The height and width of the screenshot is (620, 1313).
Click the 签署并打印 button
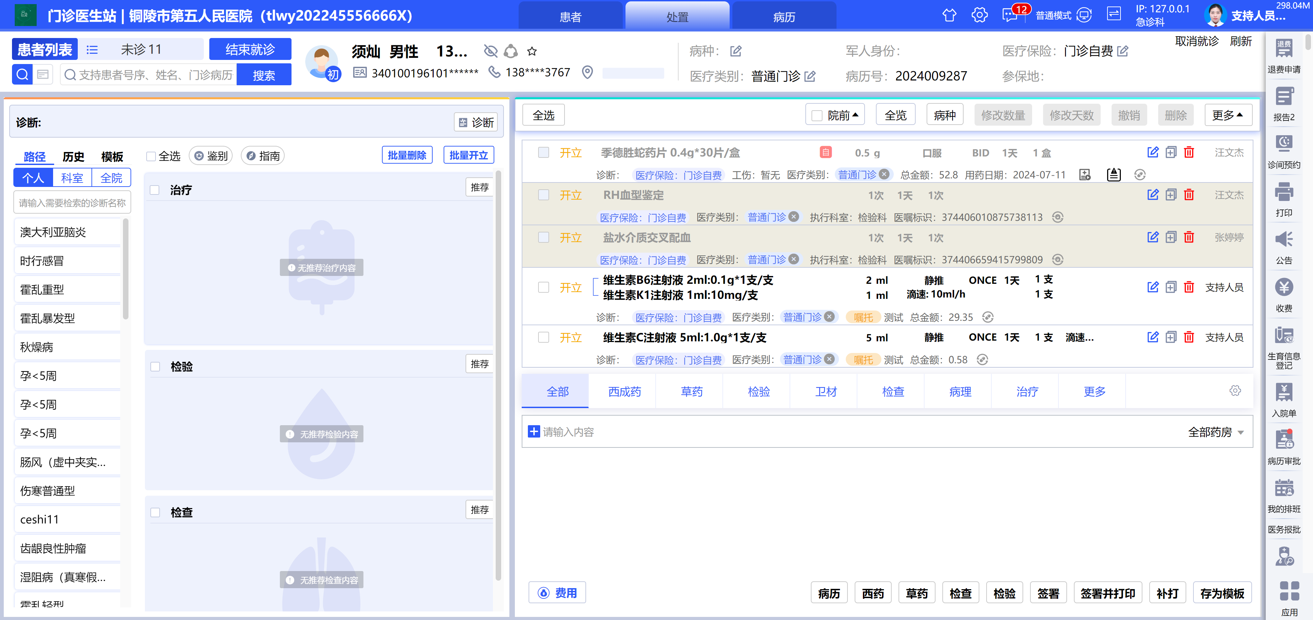click(x=1107, y=593)
